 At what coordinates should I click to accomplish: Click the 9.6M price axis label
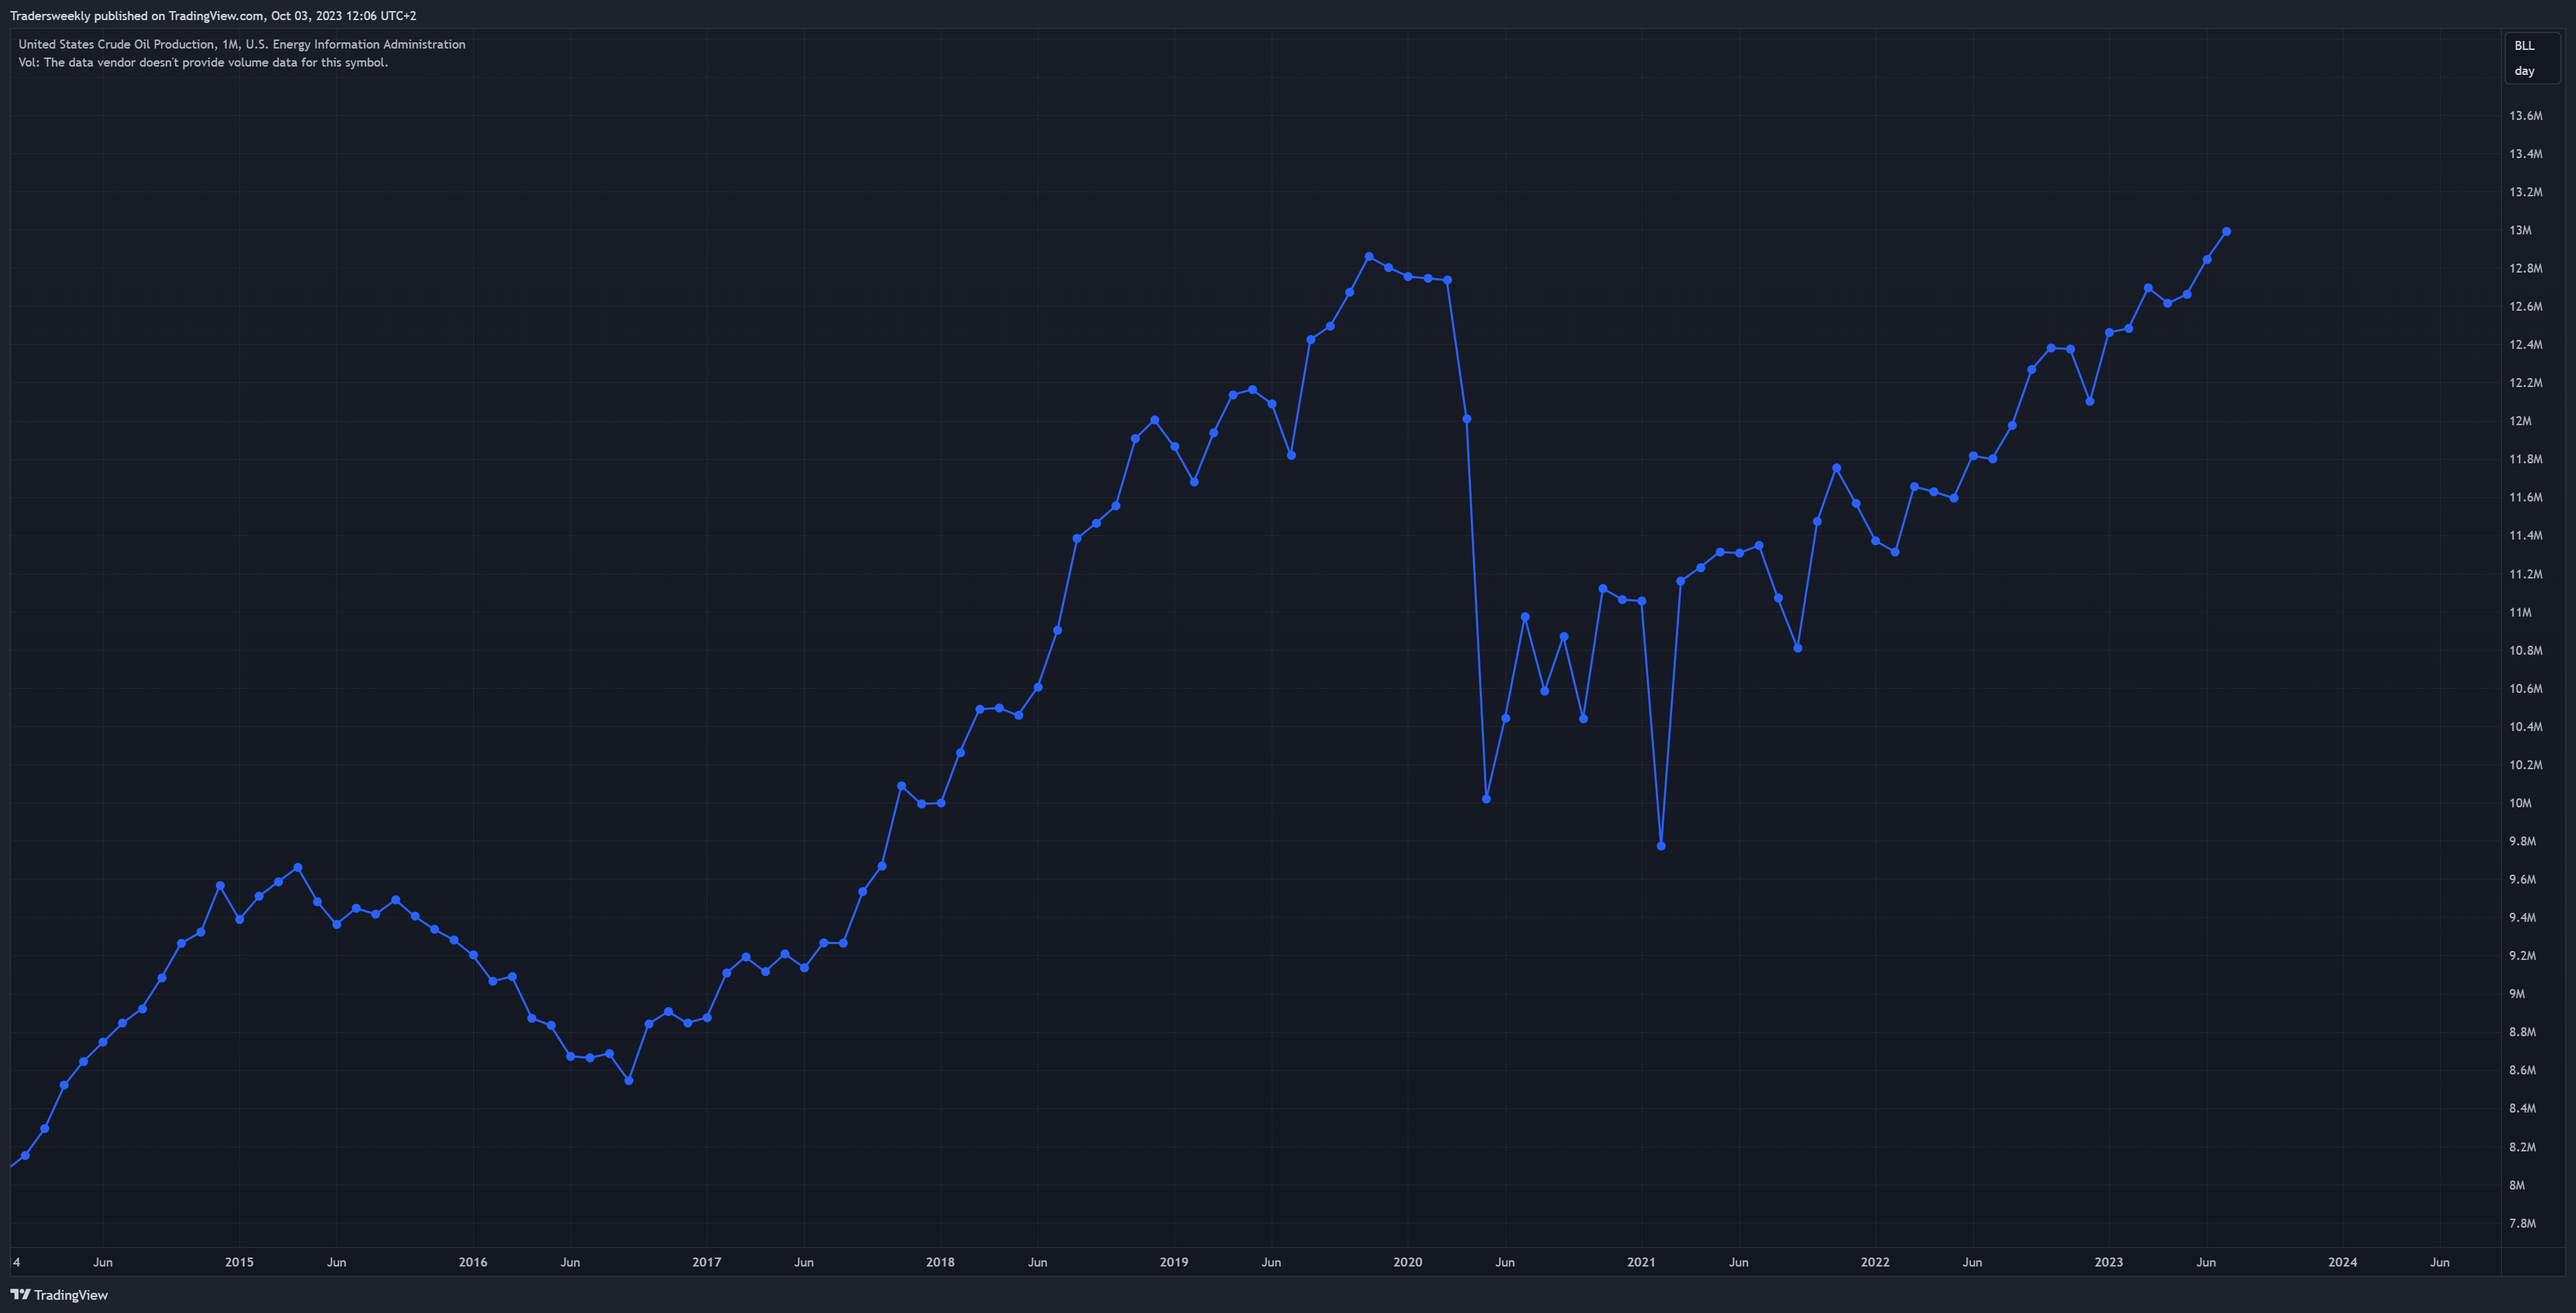pyautogui.click(x=2522, y=879)
